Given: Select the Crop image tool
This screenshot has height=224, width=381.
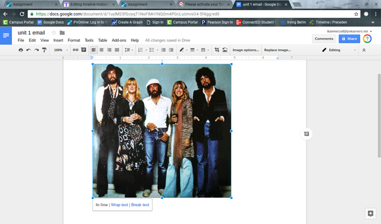Looking at the screenshot, I should 217,50.
